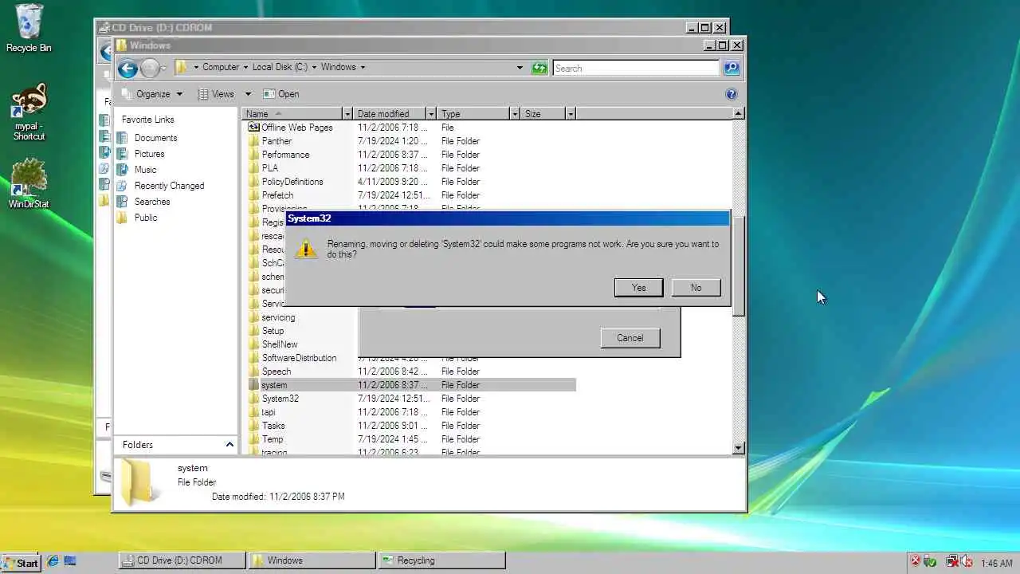The height and width of the screenshot is (574, 1020).
Task: Open Date modified column filter dropdown
Action: tap(431, 114)
